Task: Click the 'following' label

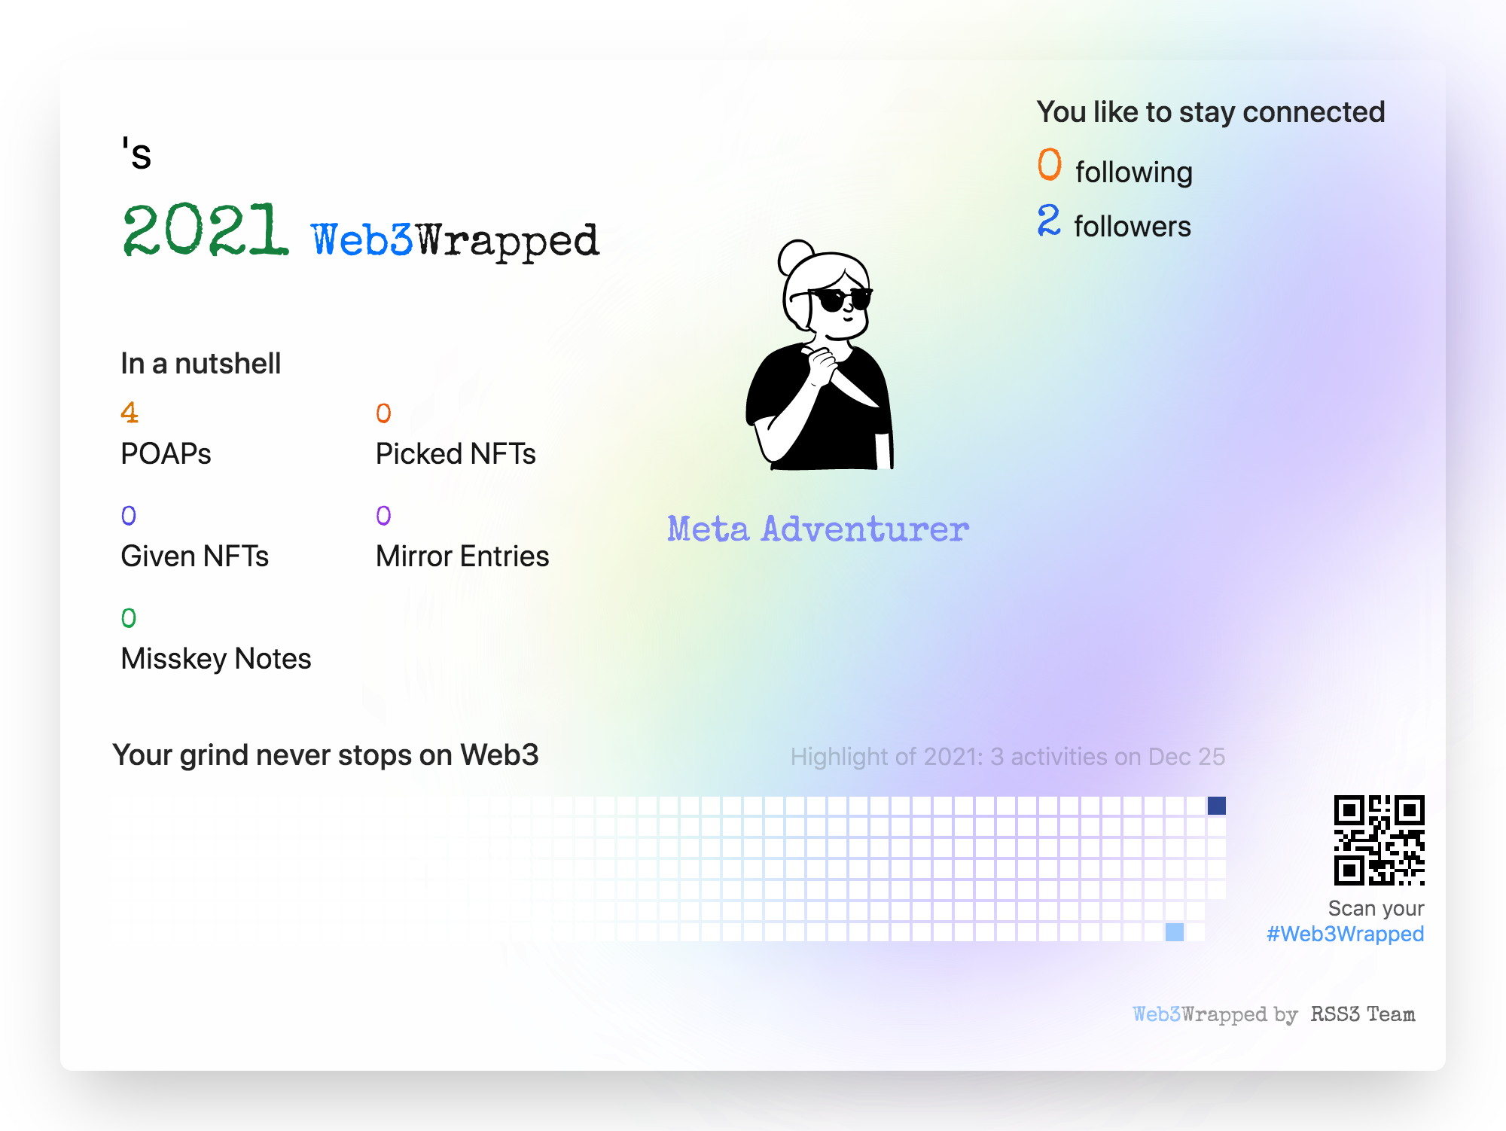Action: coord(1134,172)
